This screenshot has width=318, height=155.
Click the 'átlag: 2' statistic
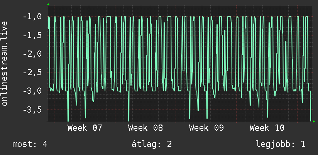[152, 144]
